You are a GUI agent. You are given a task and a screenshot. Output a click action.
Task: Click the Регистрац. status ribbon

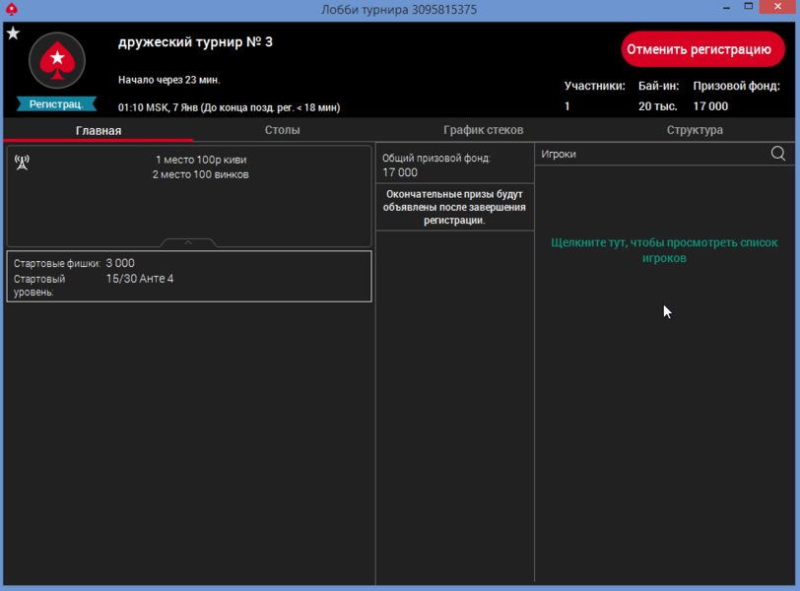point(56,103)
